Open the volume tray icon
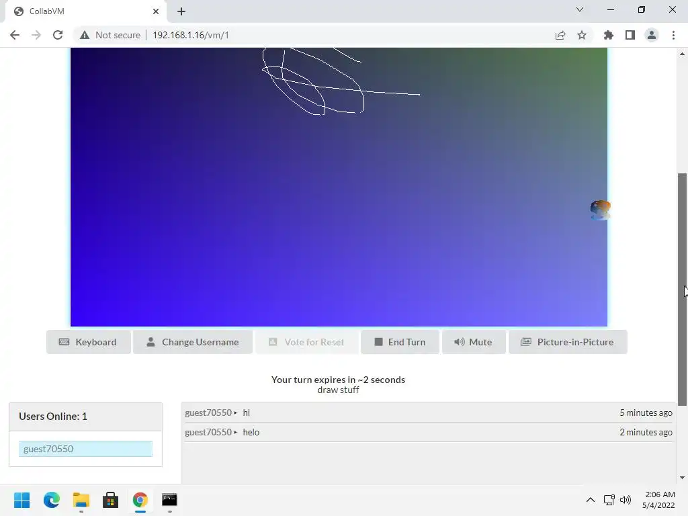The width and height of the screenshot is (688, 516). coord(626,500)
